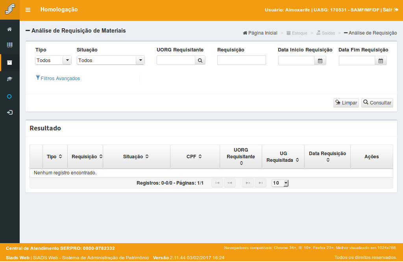Image resolution: width=403 pixels, height=262 pixels.
Task: Expand Filtros Avançados
Action: click(58, 78)
